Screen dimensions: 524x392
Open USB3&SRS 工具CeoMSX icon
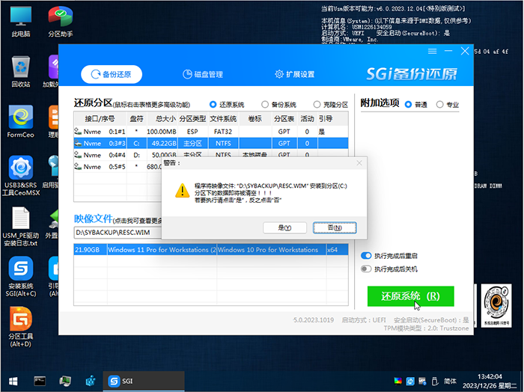21,176
